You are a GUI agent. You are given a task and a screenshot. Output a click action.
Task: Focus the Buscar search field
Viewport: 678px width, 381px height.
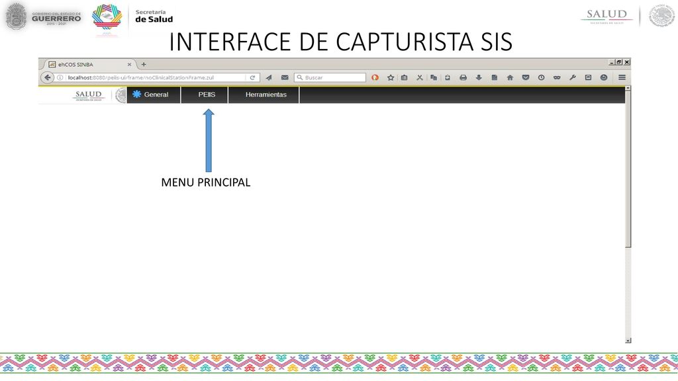(330, 78)
